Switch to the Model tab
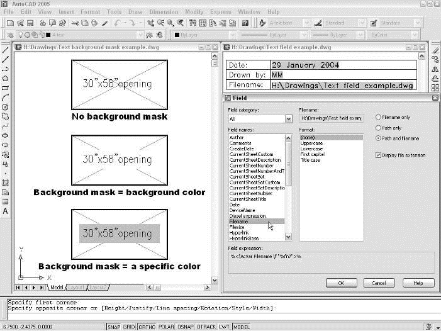 tap(57, 287)
